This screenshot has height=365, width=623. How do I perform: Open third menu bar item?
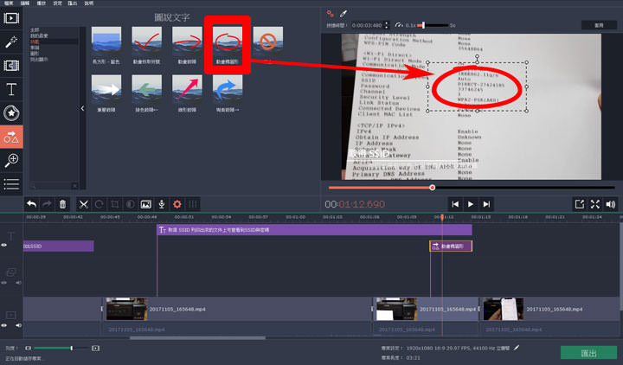(x=42, y=3)
